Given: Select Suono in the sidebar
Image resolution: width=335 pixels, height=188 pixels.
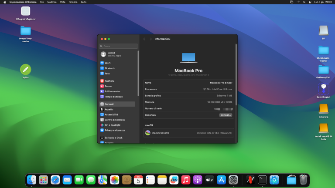Looking at the screenshot, I should [x=108, y=86].
